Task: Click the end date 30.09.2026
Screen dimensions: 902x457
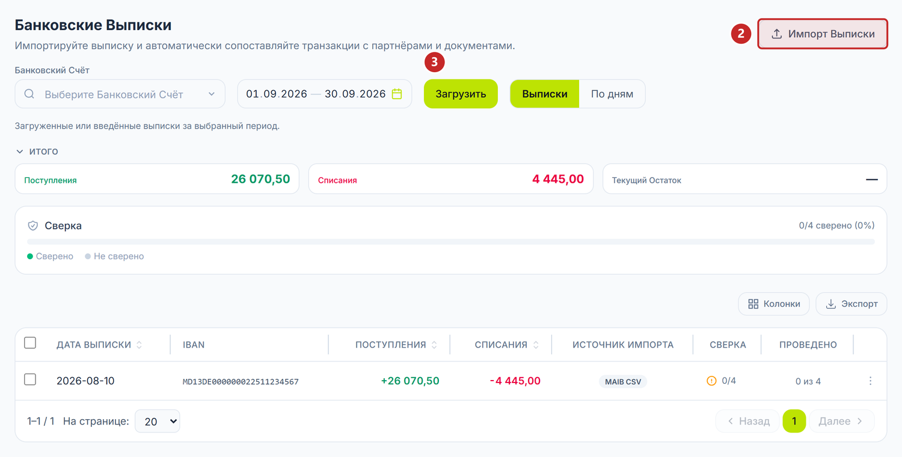Action: pyautogui.click(x=355, y=94)
